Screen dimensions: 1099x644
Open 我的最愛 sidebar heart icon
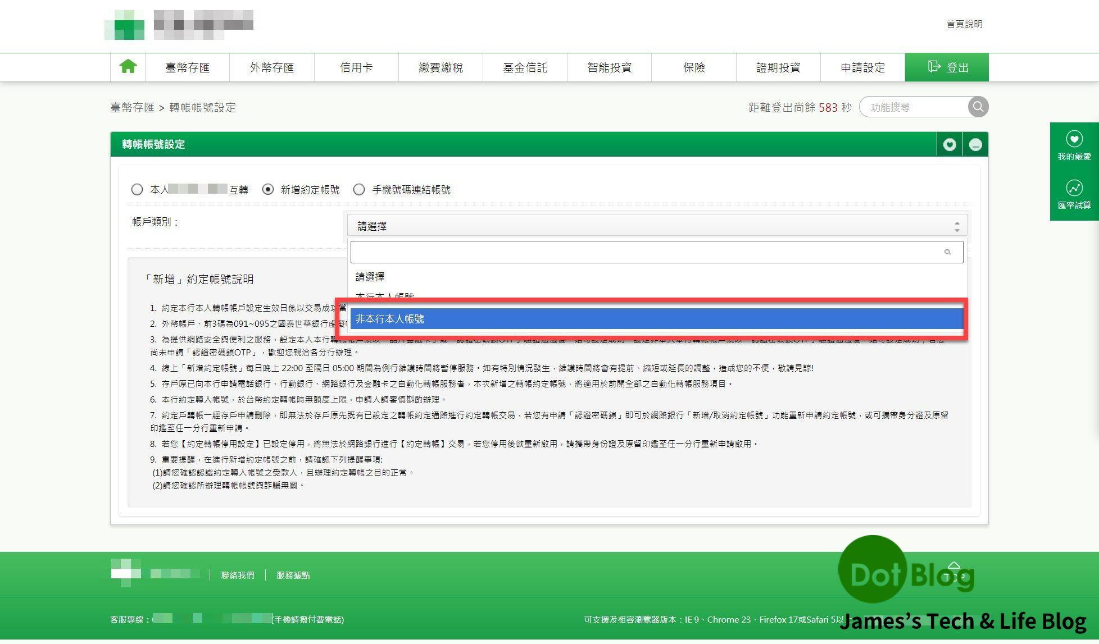pos(1074,139)
